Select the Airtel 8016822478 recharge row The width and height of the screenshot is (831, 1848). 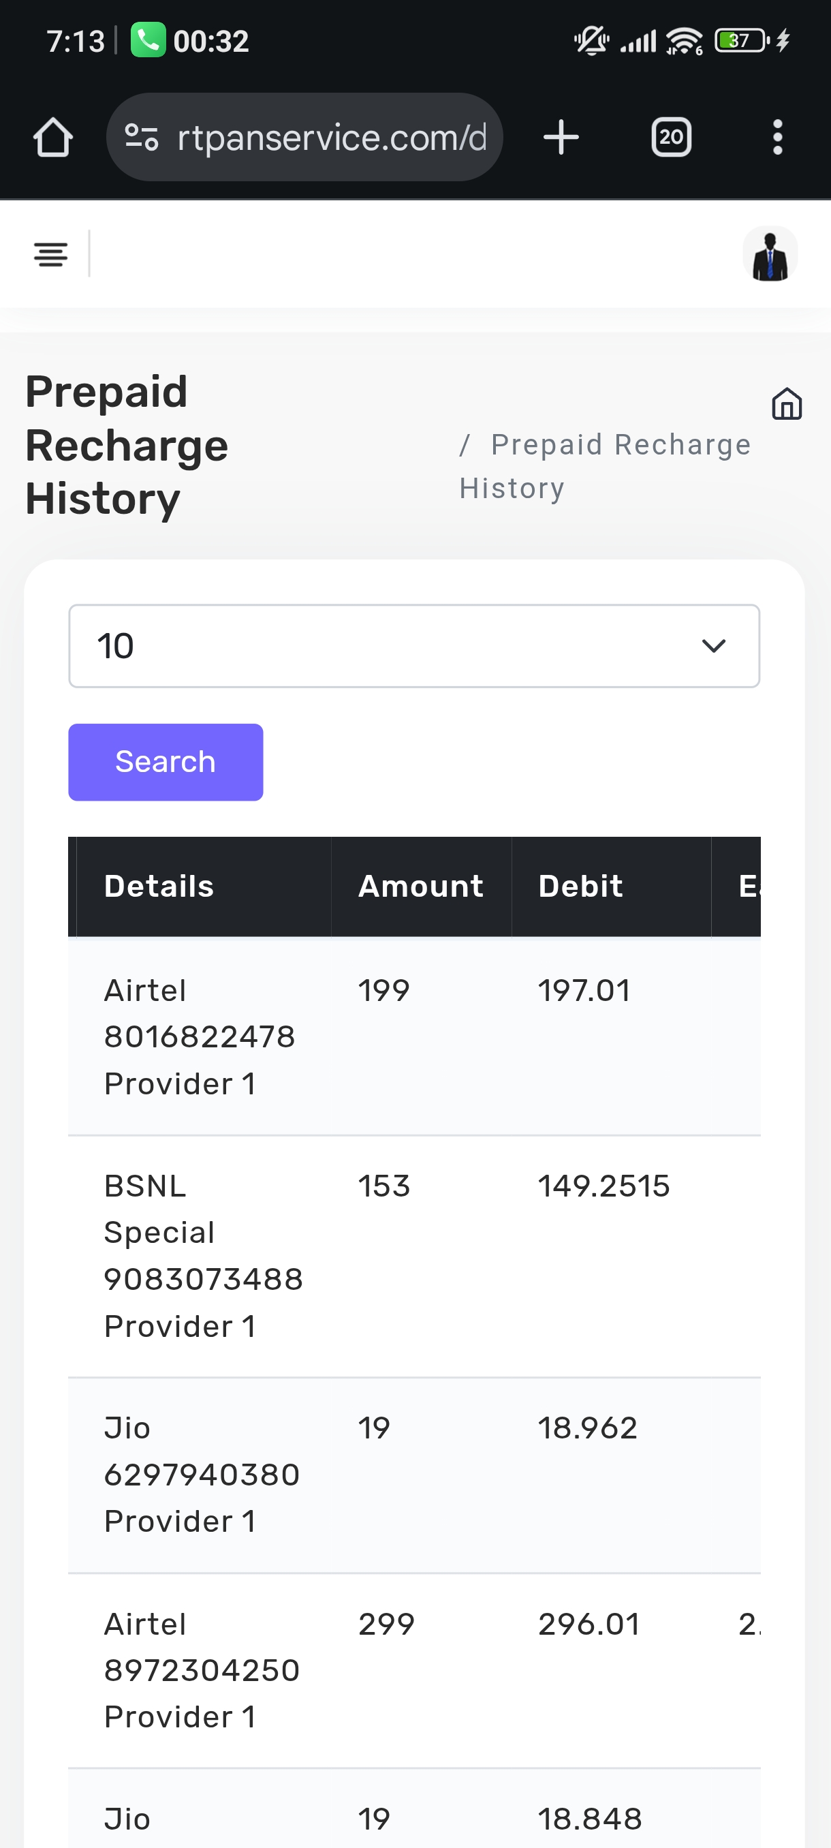[x=200, y=1036]
